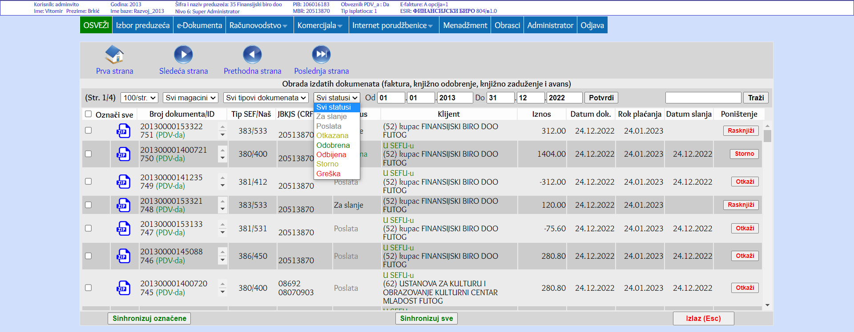
Task: Choose Greška status option
Action: [337, 174]
